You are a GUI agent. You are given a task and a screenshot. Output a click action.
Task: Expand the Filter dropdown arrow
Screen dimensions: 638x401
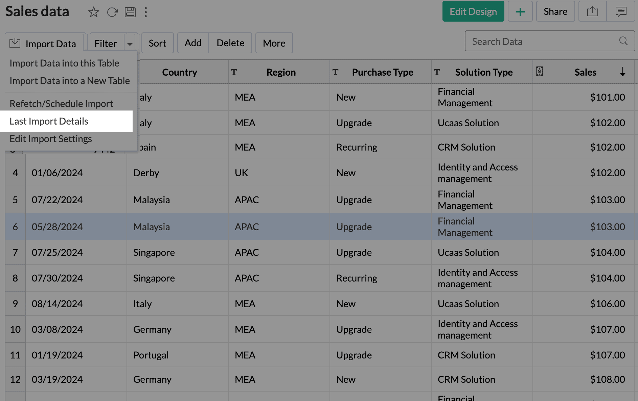pyautogui.click(x=130, y=44)
